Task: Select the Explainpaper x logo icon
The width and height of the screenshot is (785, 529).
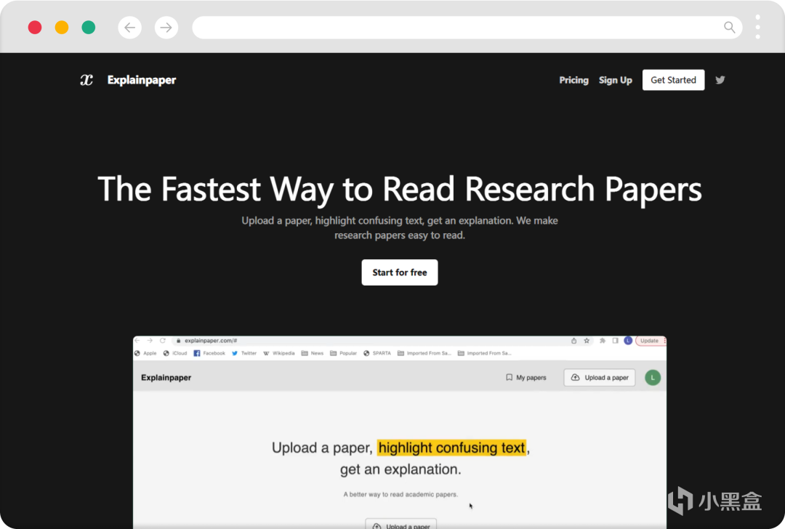Action: [x=86, y=80]
